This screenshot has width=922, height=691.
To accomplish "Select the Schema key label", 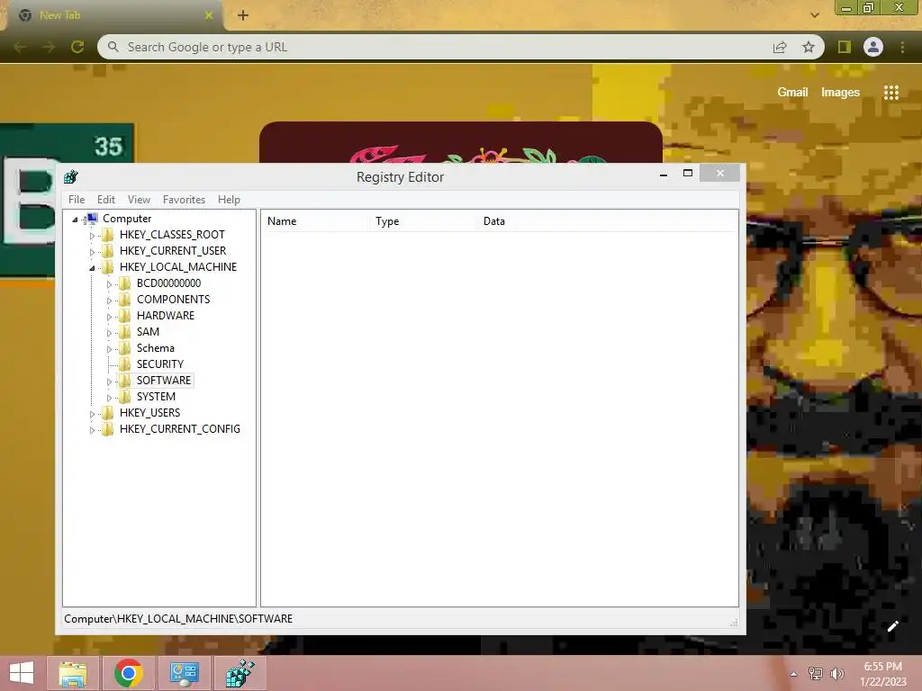I will pos(155,348).
